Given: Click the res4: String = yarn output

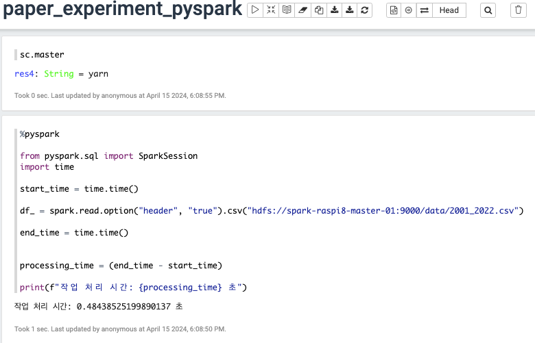Looking at the screenshot, I should [62, 74].
